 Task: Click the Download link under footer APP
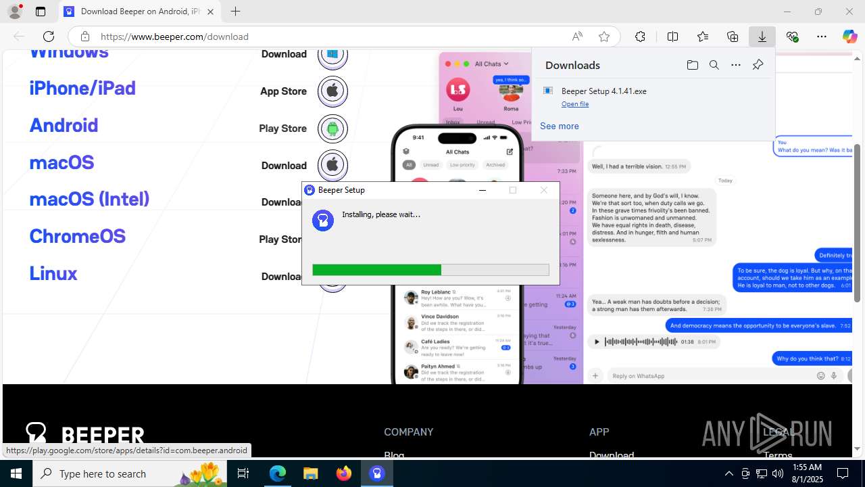612,455
